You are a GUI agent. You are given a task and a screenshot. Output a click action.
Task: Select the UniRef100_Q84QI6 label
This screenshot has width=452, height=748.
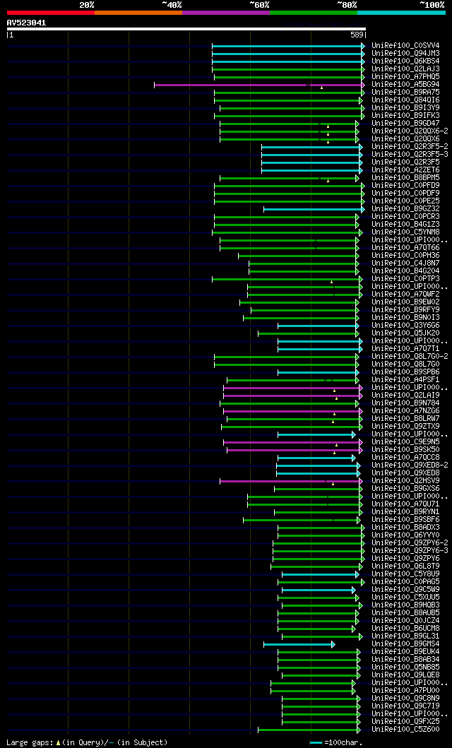[x=406, y=100]
